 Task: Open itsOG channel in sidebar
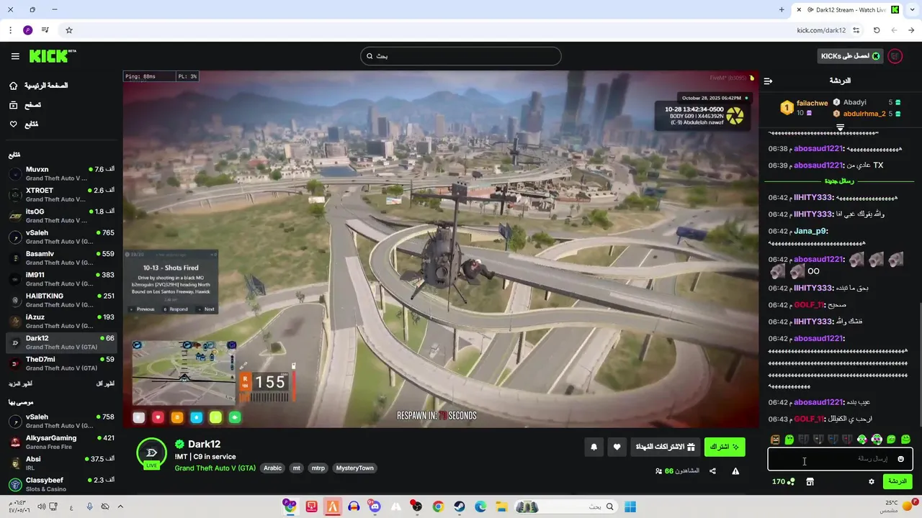(61, 216)
